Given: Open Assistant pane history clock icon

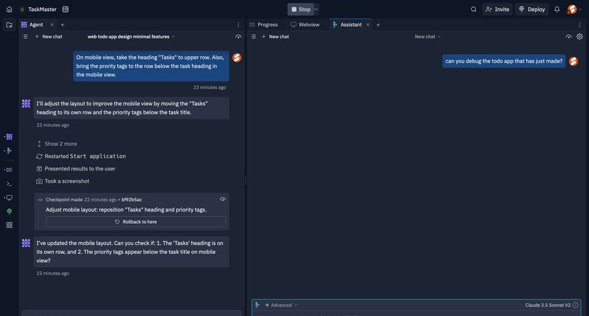Looking at the screenshot, I should pyautogui.click(x=568, y=37).
